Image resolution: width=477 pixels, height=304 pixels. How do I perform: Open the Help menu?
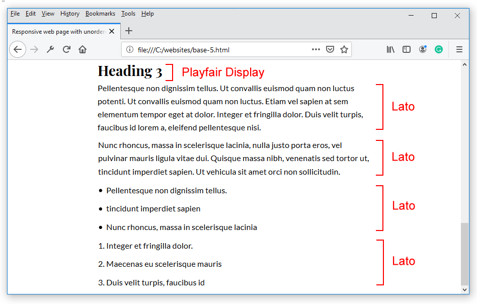click(x=147, y=14)
